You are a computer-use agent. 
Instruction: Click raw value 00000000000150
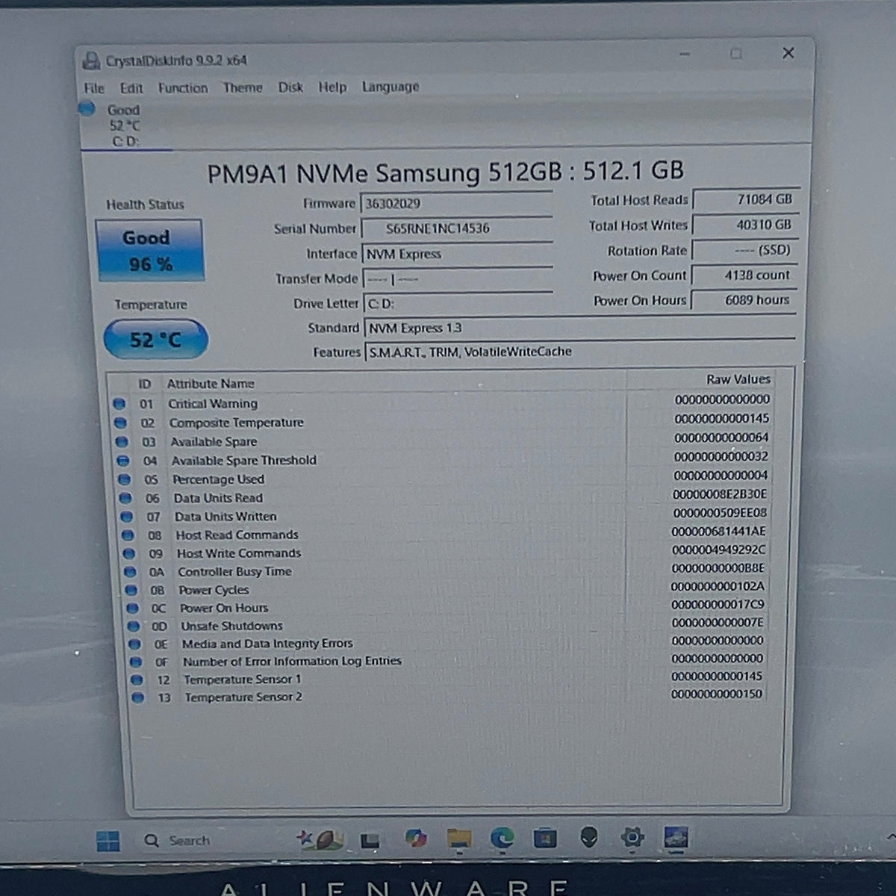716,694
